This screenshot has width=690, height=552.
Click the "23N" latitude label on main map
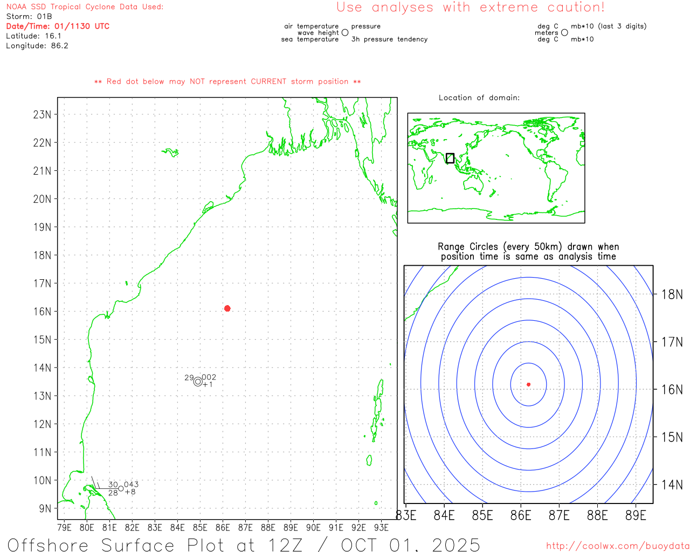42,115
